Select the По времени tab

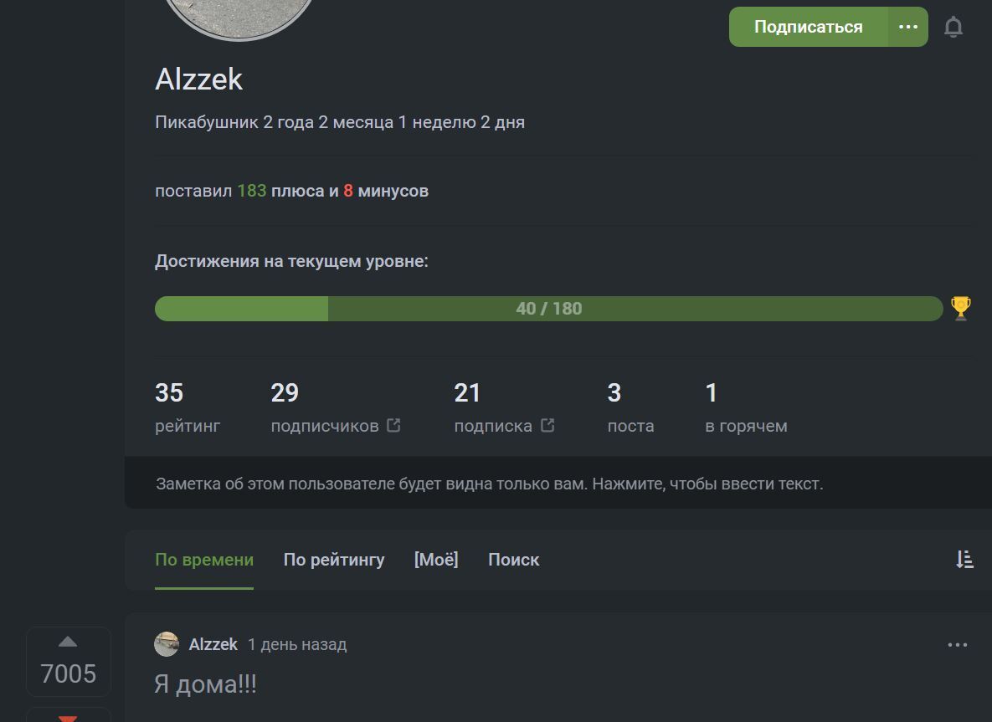[x=204, y=560]
